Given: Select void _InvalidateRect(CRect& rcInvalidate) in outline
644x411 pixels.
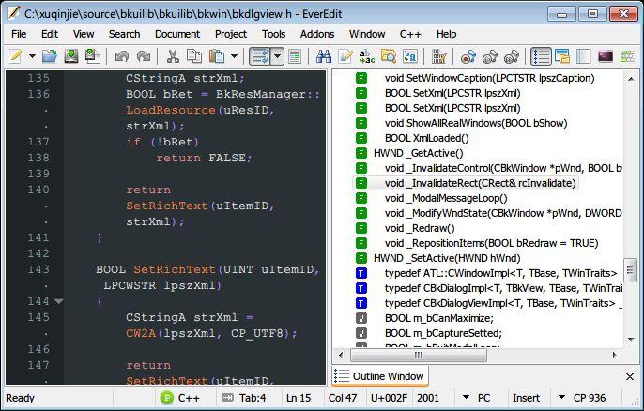Looking at the screenshot, I should coord(480,183).
